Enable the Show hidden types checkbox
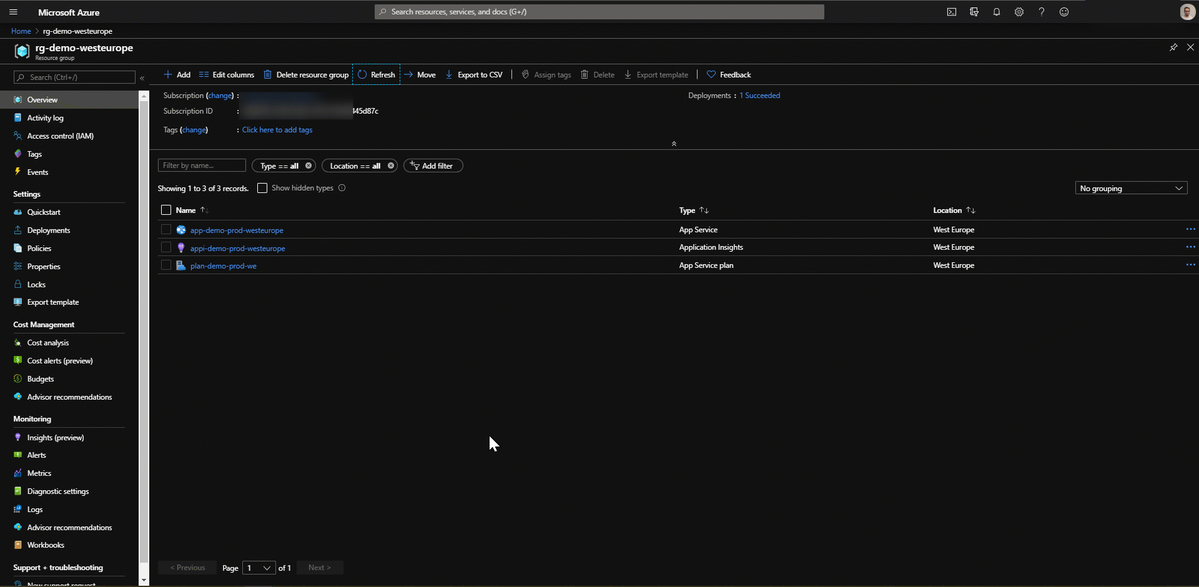1199x587 pixels. tap(262, 188)
